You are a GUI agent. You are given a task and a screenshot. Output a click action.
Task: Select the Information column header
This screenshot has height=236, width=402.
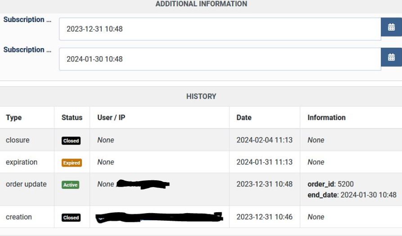click(326, 117)
